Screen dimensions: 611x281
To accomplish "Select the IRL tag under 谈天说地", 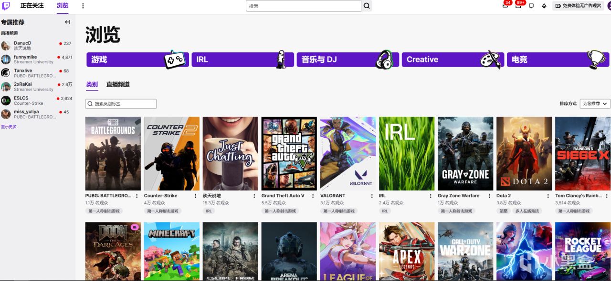I will click(209, 211).
